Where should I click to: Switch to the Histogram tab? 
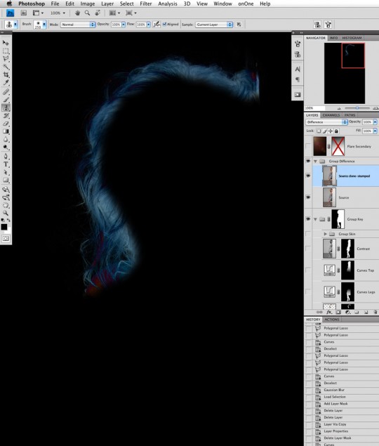pos(352,38)
